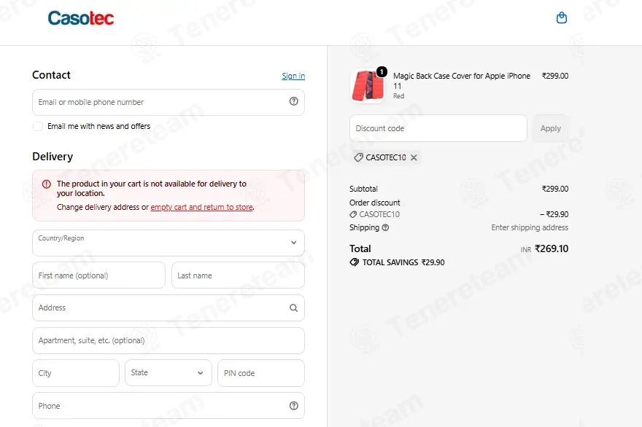642x427 pixels.
Task: Click the Total amount ₹269.10
Action: click(x=552, y=248)
